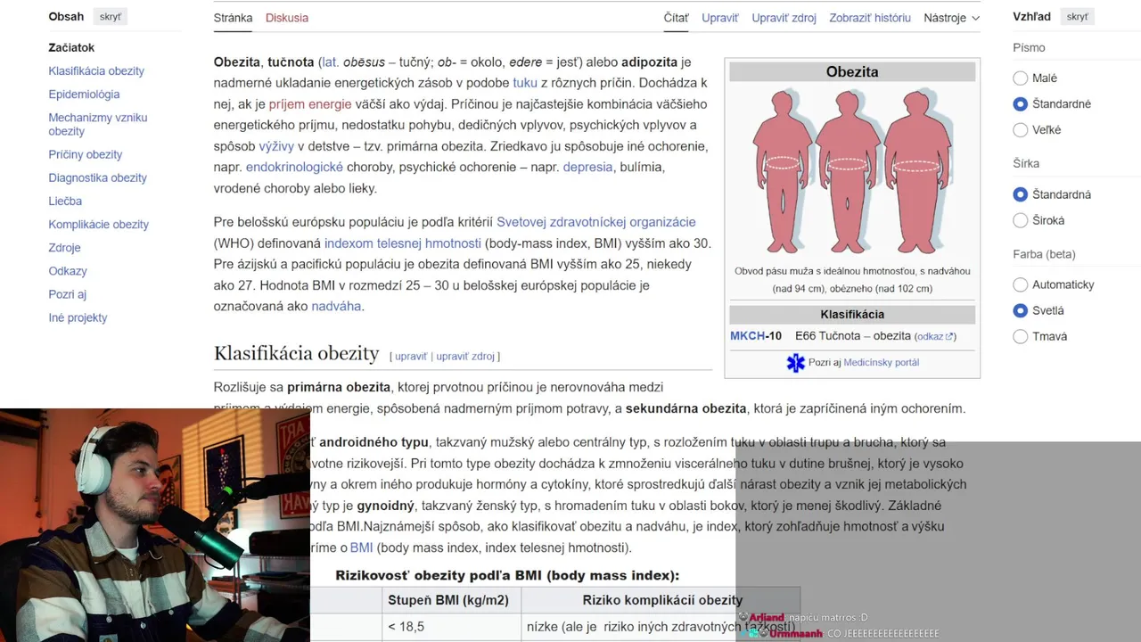
Task: Open external link icon next to odkaz
Action: (x=950, y=337)
